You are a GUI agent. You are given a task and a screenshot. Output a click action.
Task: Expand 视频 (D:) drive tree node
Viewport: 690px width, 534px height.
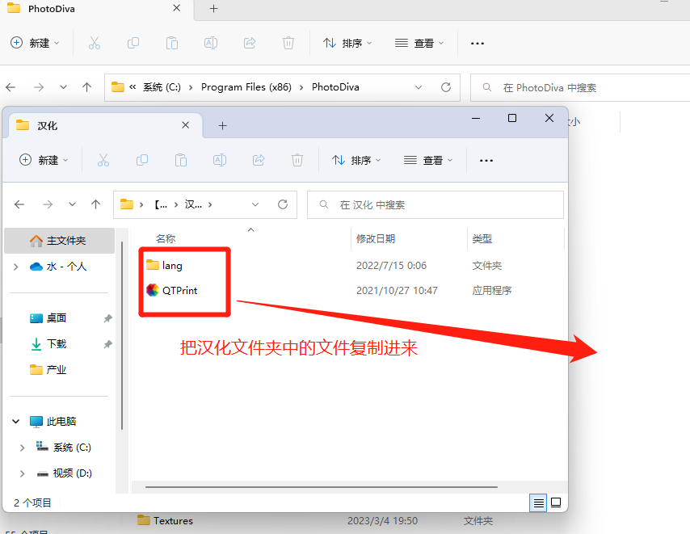22,473
